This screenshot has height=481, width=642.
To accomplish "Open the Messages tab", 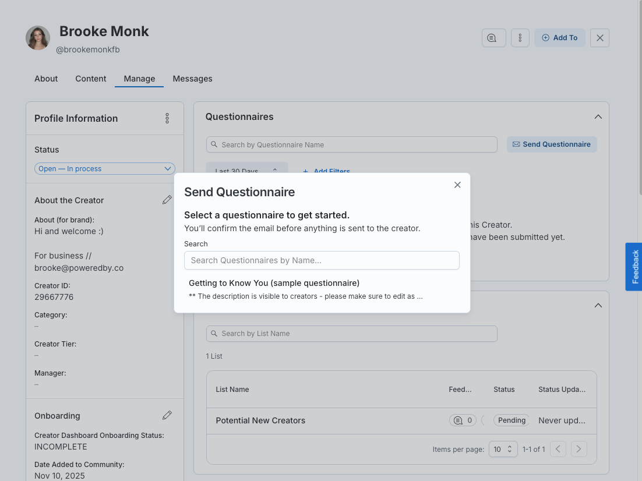I will [x=192, y=79].
